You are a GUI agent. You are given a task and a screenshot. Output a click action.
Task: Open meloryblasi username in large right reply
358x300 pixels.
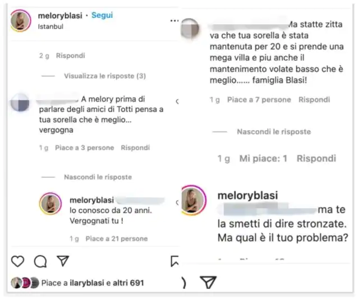click(x=247, y=196)
